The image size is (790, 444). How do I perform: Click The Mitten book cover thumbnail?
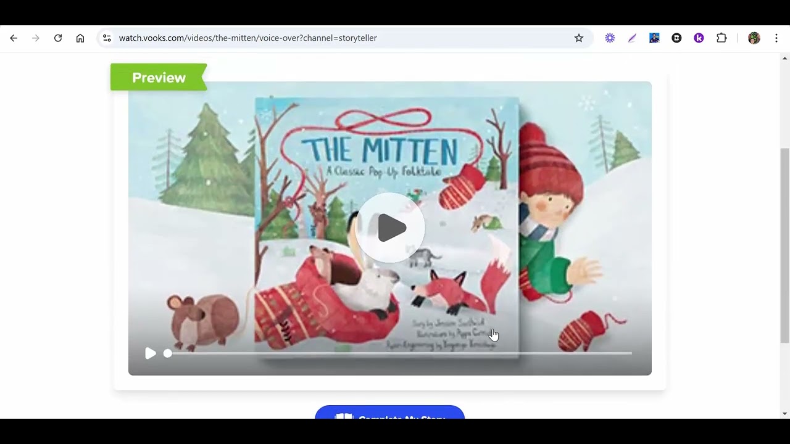coord(387,227)
